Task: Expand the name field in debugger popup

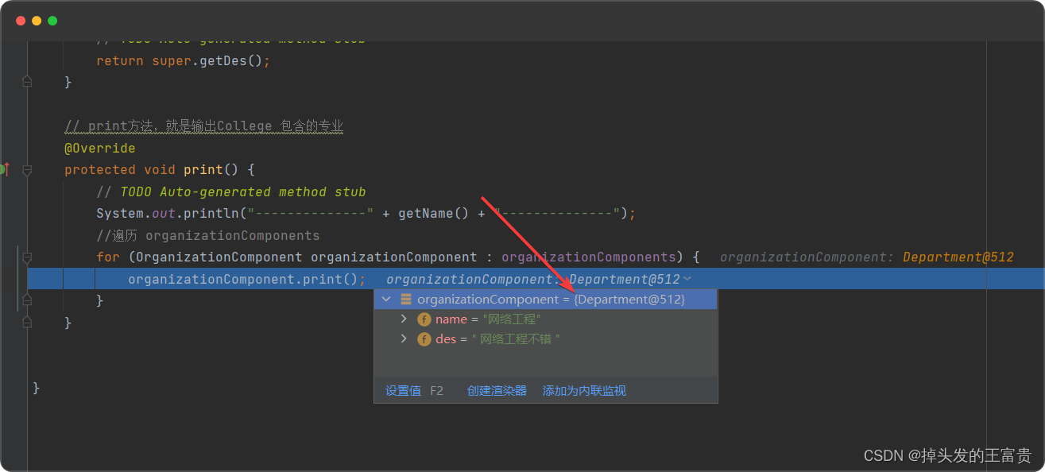Action: 404,319
